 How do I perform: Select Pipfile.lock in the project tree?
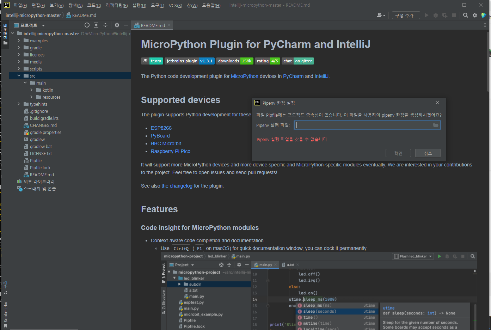[40, 167]
